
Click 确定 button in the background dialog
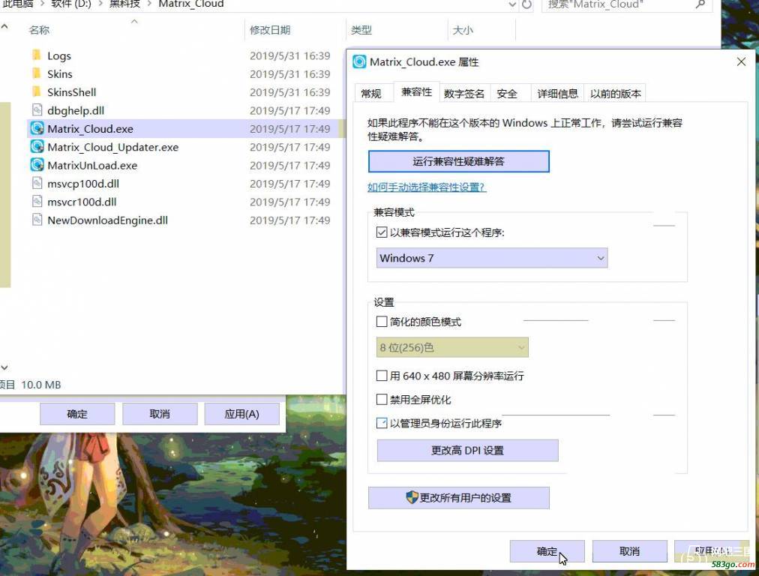[77, 414]
